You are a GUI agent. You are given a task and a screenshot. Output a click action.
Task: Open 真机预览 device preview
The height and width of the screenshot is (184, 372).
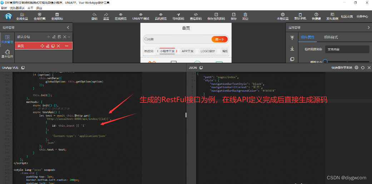coord(161,16)
